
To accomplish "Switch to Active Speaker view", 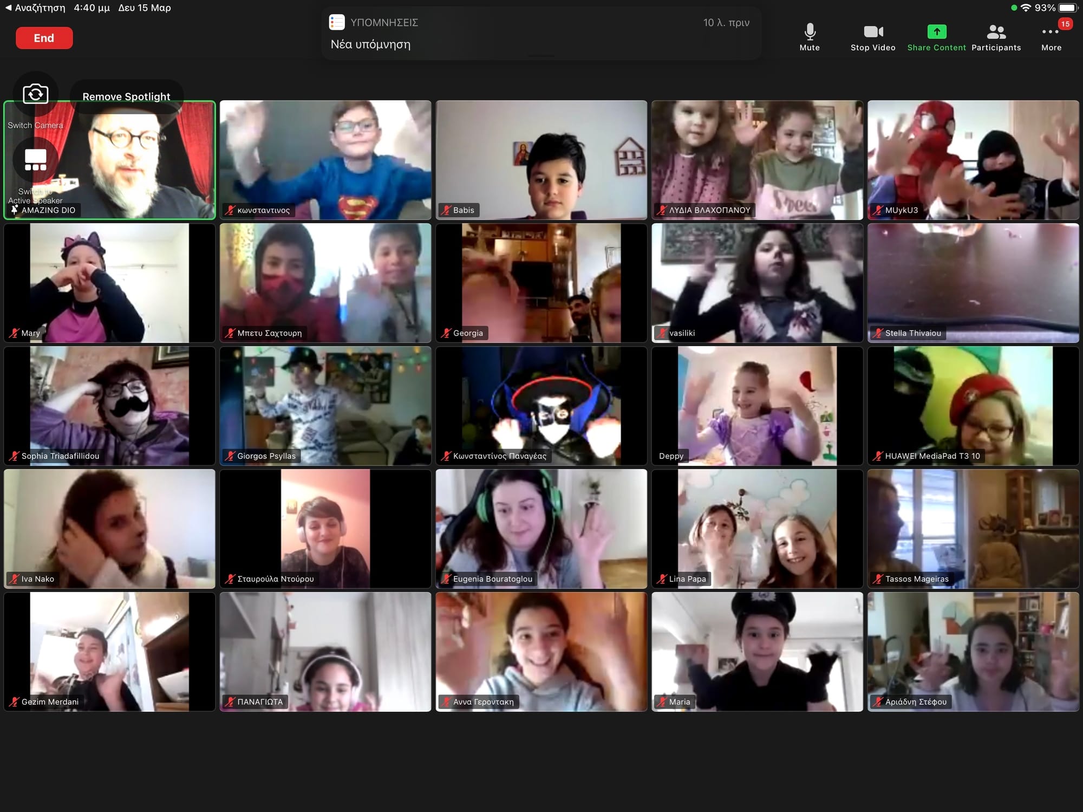I will pos(36,160).
